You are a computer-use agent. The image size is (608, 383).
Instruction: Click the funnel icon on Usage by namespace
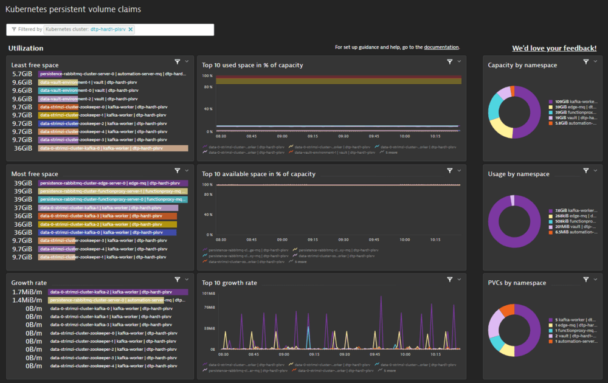pyautogui.click(x=586, y=170)
